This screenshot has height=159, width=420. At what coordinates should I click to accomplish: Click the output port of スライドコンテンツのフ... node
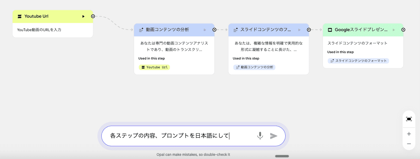pyautogui.click(x=309, y=30)
